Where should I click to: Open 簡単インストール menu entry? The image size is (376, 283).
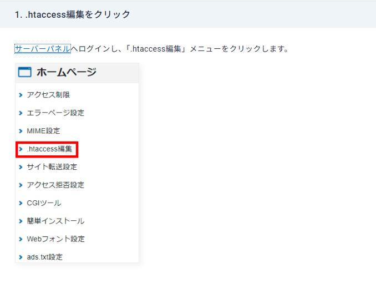55,221
